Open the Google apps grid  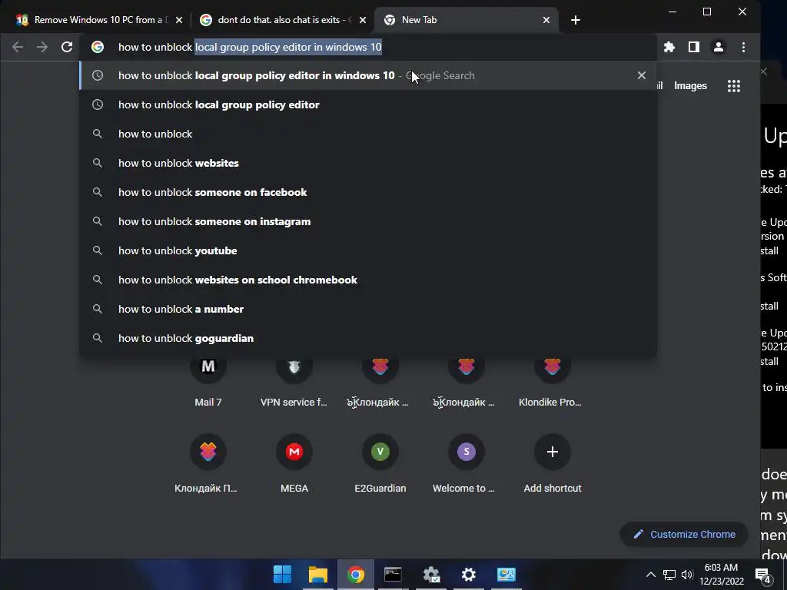(734, 86)
